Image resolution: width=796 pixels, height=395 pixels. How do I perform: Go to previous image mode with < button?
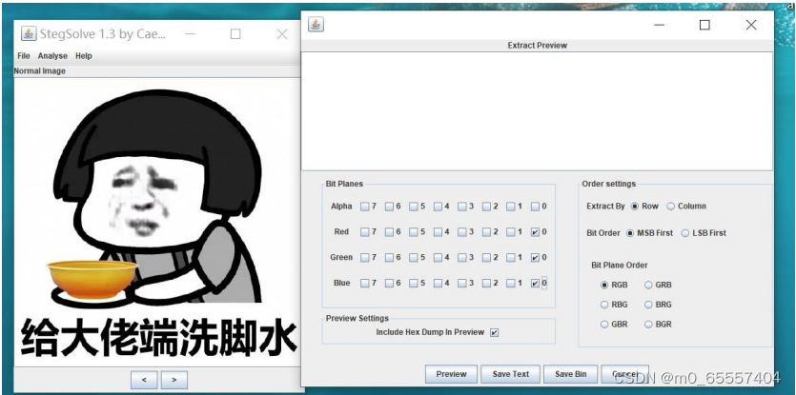click(x=144, y=380)
